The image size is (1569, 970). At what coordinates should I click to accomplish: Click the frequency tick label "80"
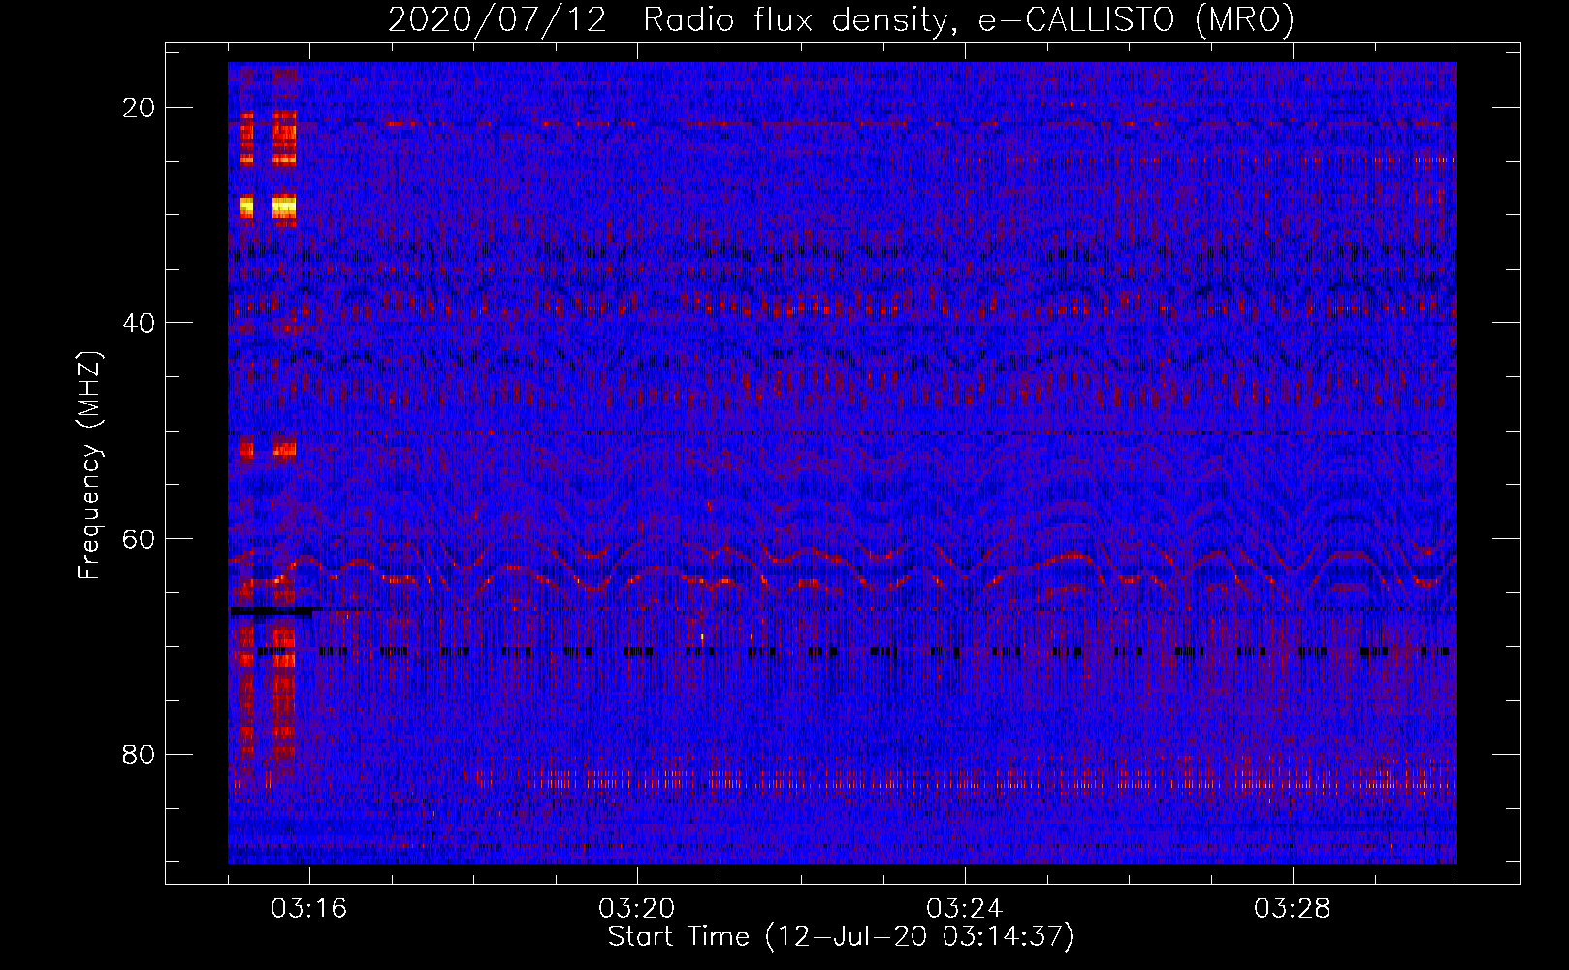pyautogui.click(x=140, y=755)
